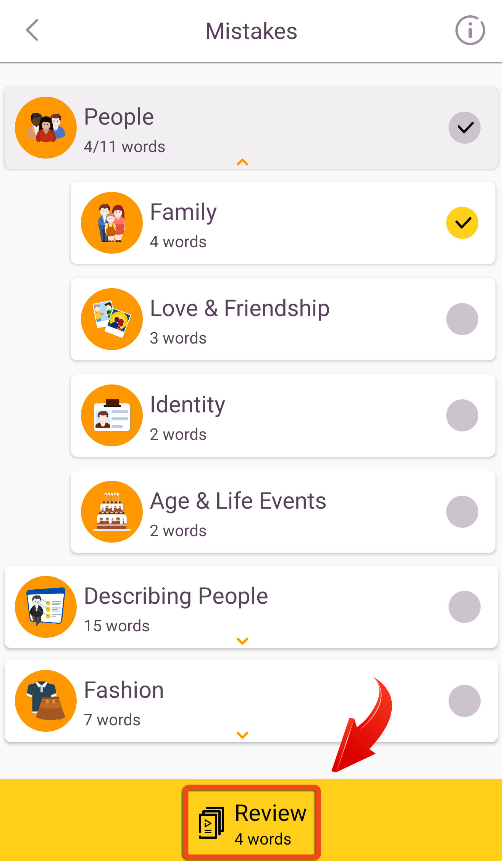Tap the Family illustration icon

[112, 223]
